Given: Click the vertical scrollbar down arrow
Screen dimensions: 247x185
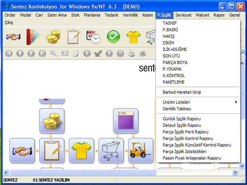Looking at the screenshot, I should tap(242, 166).
